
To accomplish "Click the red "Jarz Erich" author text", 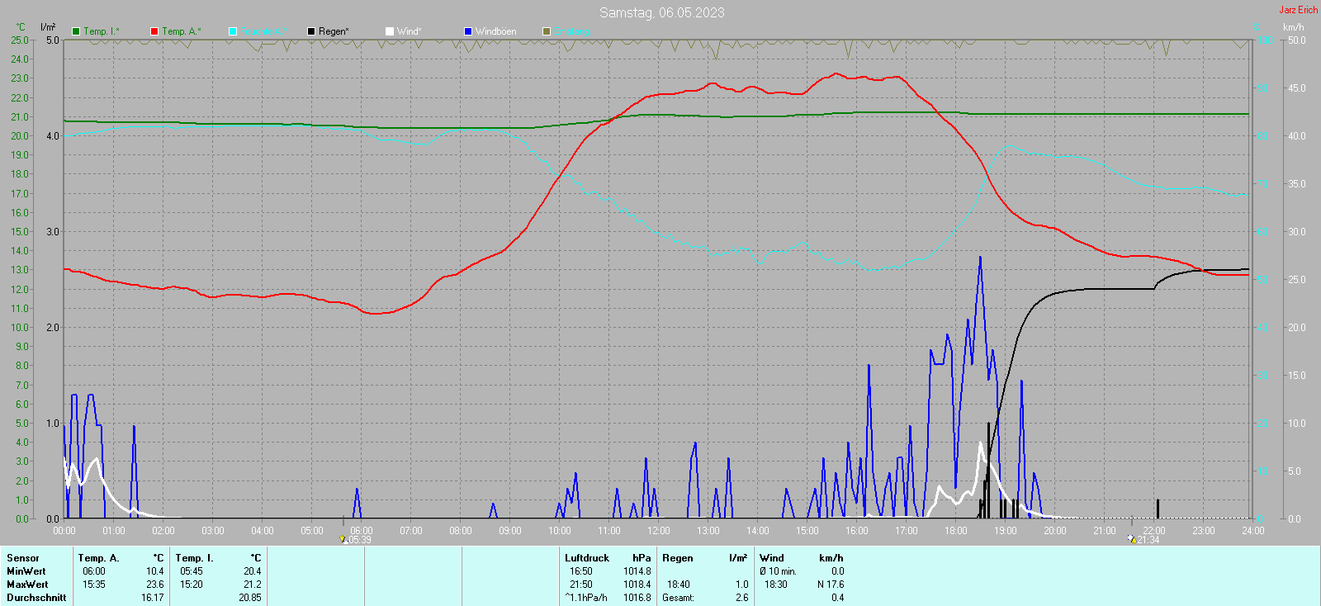I will (1299, 10).
